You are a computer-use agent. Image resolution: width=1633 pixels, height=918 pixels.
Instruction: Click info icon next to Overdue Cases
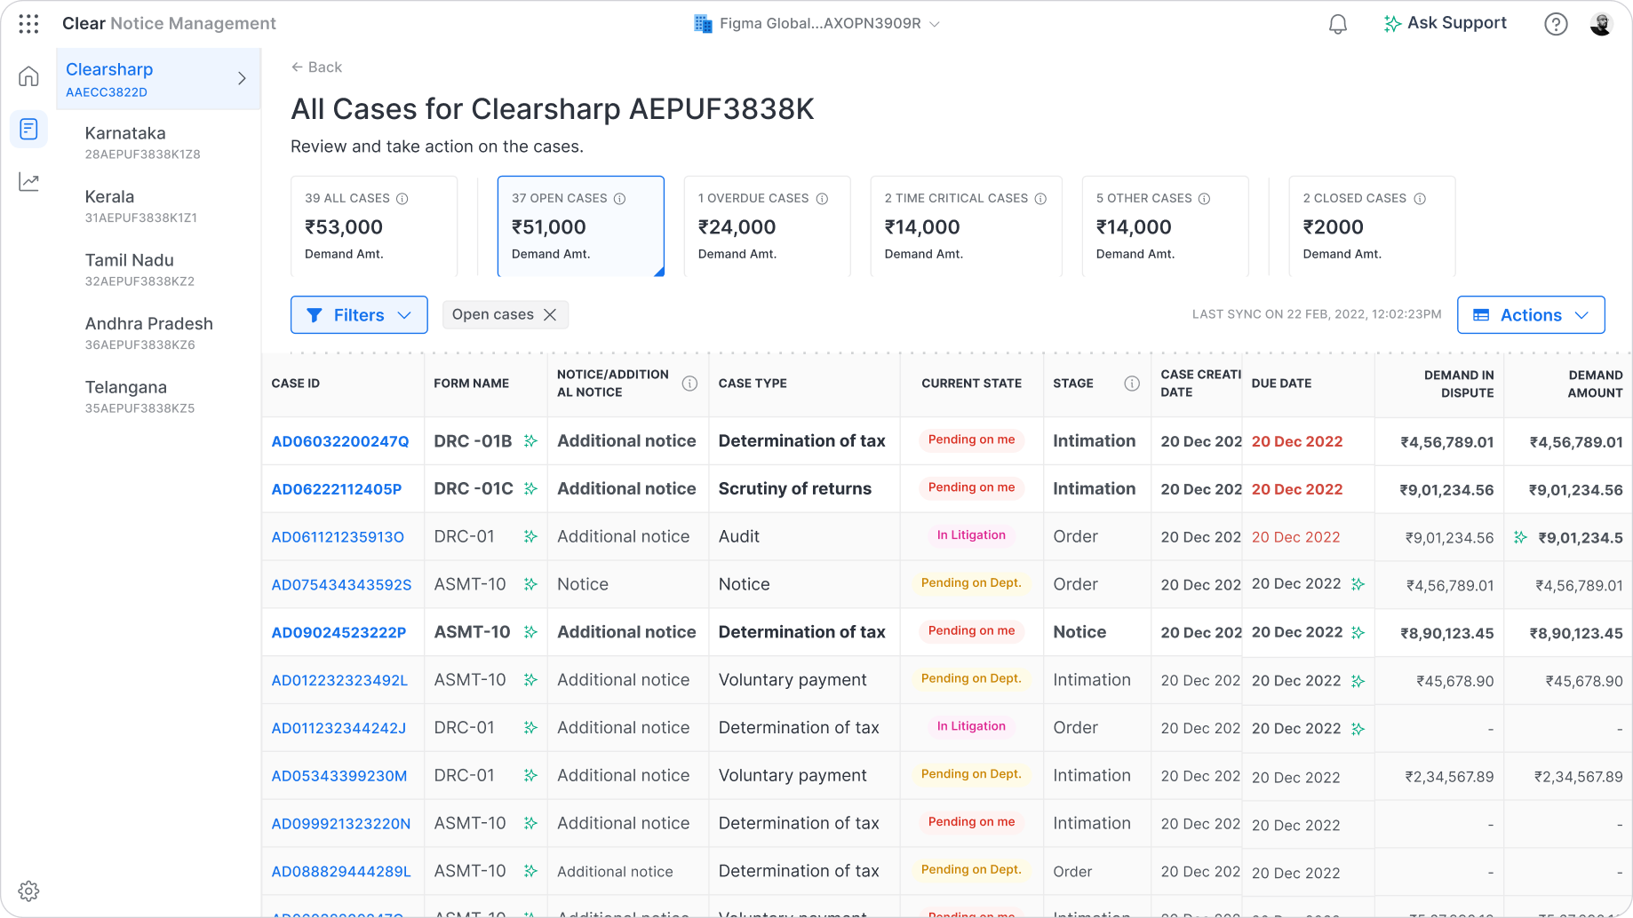click(x=822, y=199)
